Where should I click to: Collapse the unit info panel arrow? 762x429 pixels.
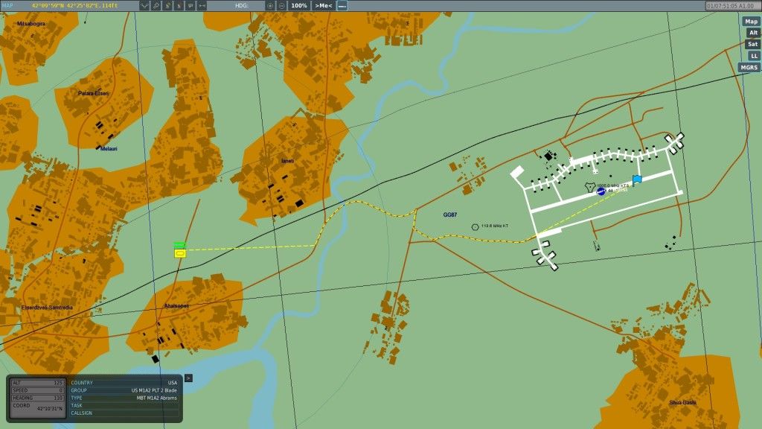pyautogui.click(x=188, y=378)
